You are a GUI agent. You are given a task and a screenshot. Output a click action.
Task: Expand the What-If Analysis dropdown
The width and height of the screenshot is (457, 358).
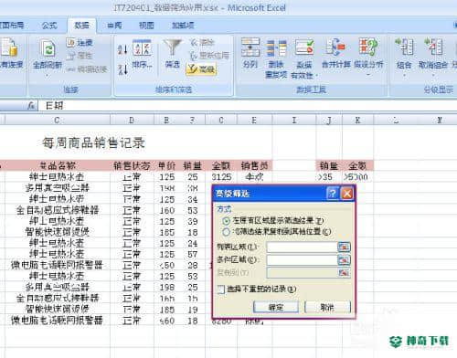(x=368, y=74)
